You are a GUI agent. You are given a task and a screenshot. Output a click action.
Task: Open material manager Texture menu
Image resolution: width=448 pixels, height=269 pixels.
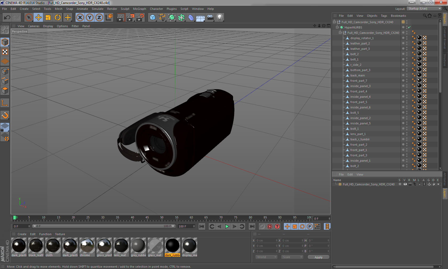pos(60,234)
